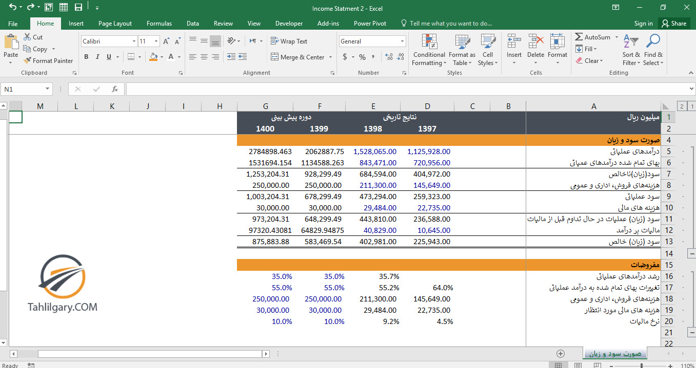Screen dimensions: 696x368
Task: Apply Comma Style format
Action: pyautogui.click(x=374, y=57)
